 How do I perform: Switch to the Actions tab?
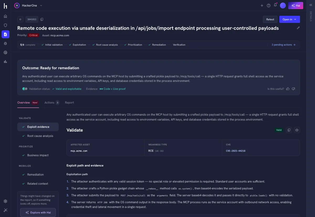(52, 103)
